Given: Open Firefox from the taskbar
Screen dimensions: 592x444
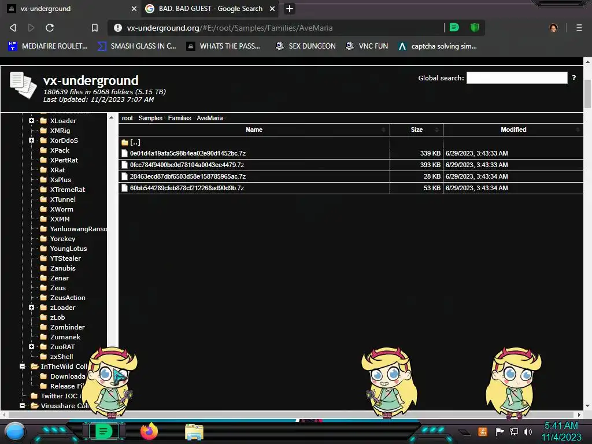Looking at the screenshot, I should [x=149, y=431].
